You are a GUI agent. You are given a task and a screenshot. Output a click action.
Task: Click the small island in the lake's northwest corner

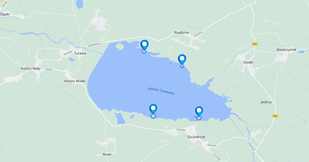[120, 47]
